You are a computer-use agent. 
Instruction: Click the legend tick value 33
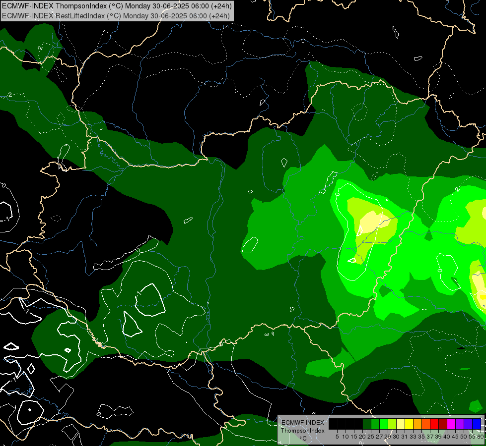tap(413, 437)
